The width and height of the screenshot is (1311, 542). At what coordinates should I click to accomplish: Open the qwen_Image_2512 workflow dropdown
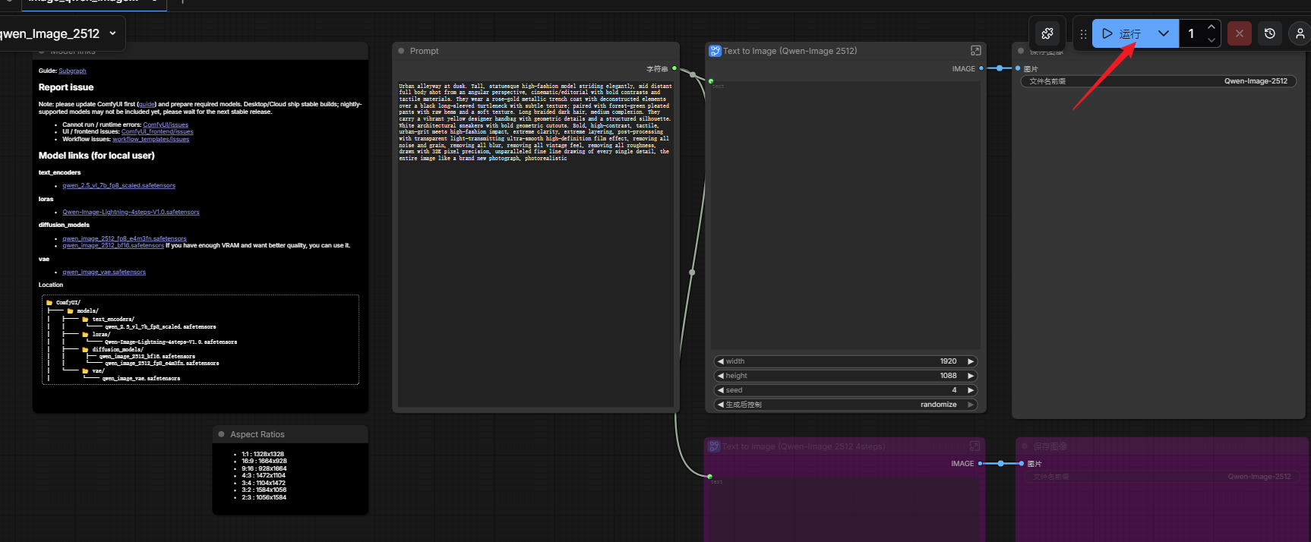click(112, 33)
